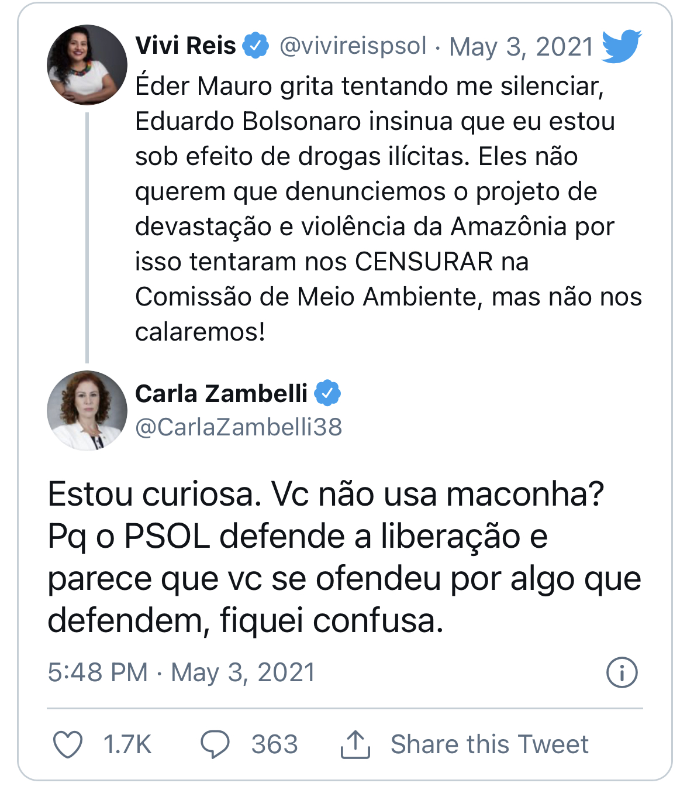Like the tweet with heart icon
Screen dimensions: 687x800
[68, 744]
